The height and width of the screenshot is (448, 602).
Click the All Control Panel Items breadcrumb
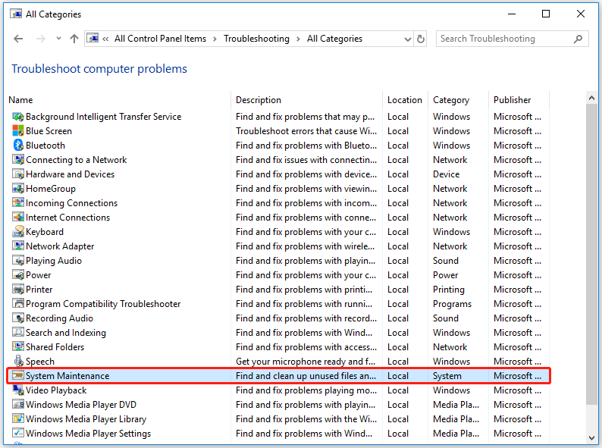tap(160, 39)
